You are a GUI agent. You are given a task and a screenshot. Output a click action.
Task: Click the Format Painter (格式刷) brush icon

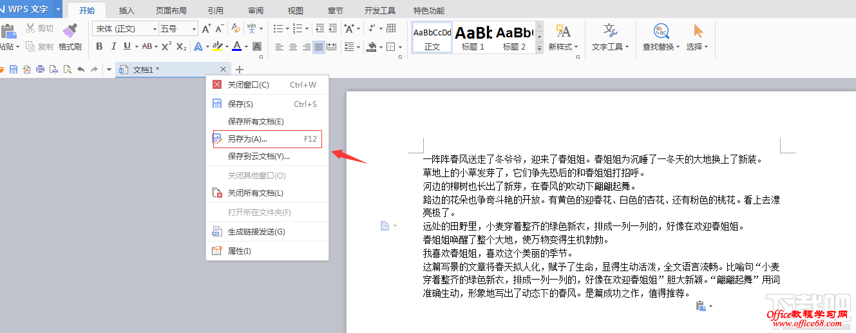click(x=70, y=30)
